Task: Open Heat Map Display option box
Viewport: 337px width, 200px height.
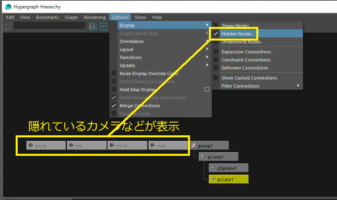Action: [207, 90]
